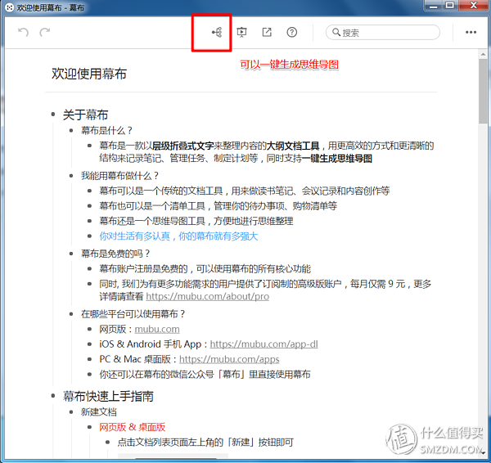Open the help question mark icon
491x463 pixels.
click(292, 32)
